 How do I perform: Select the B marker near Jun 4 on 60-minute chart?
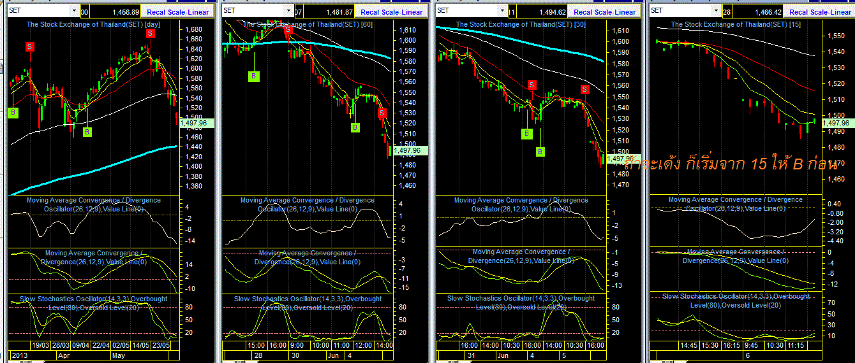coord(355,127)
